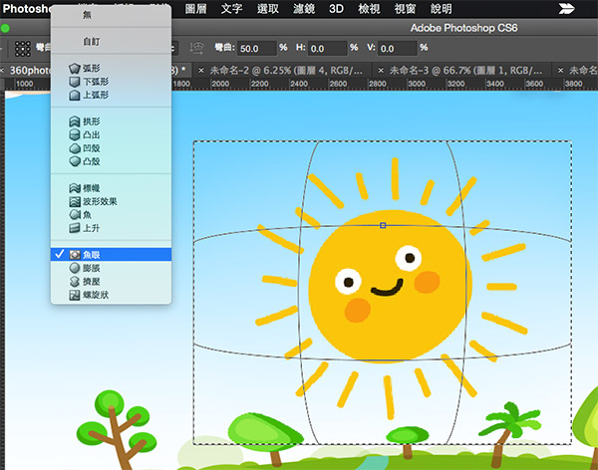Image resolution: width=598 pixels, height=470 pixels.
Task: Select 弧形 (Arc) warp style
Action: click(x=95, y=68)
